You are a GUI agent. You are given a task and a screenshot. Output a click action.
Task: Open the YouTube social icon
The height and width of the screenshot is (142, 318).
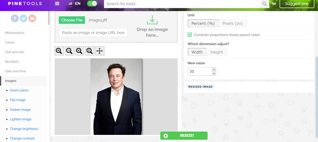32,19
